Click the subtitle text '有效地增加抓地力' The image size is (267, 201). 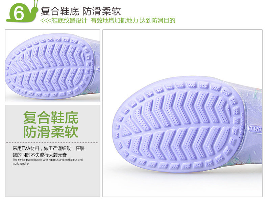(x=114, y=21)
